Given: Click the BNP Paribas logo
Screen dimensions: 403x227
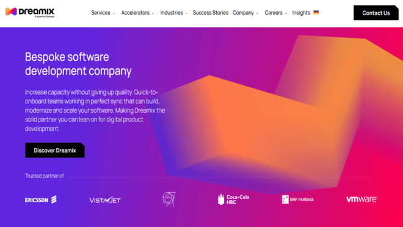Looking at the screenshot, I should coord(297,200).
